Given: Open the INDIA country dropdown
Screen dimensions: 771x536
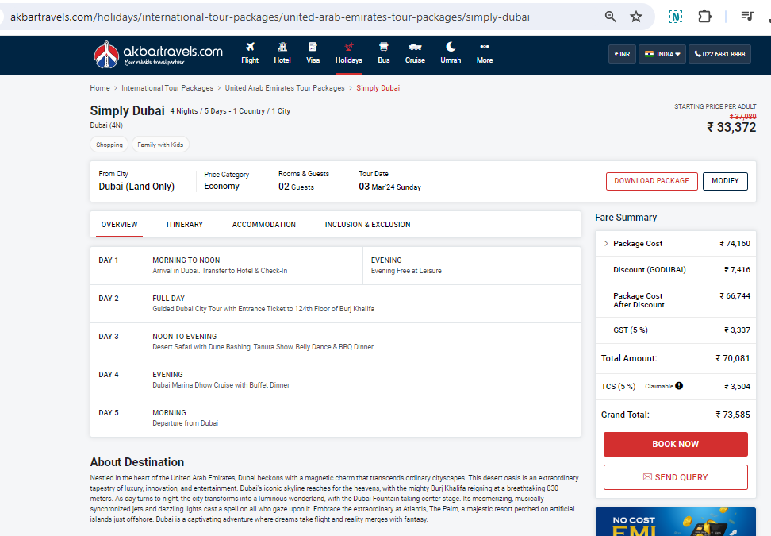Looking at the screenshot, I should click(662, 54).
